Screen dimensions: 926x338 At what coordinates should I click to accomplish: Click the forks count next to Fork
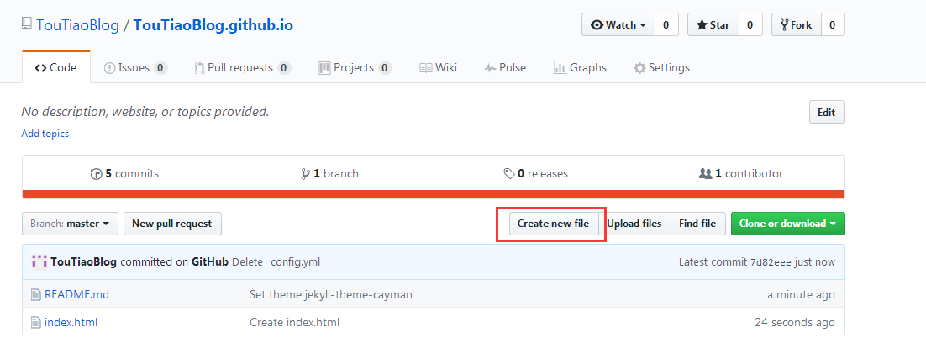pos(833,25)
